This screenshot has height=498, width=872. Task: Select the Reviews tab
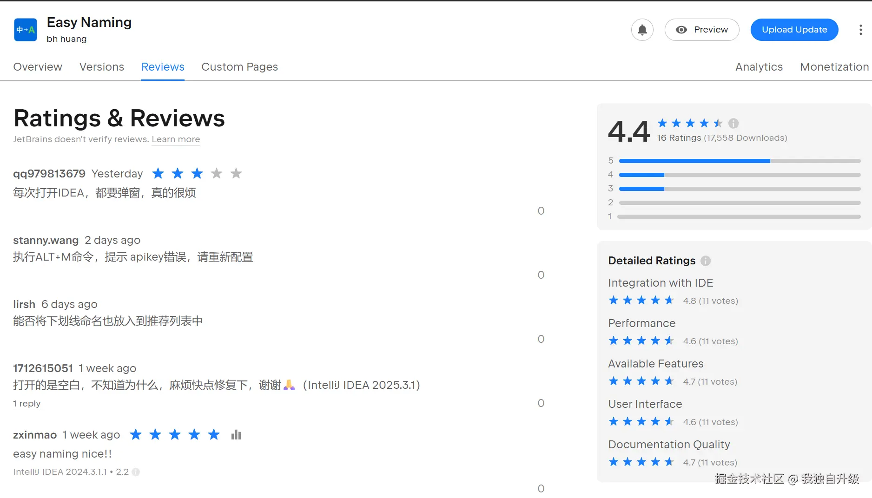(163, 67)
